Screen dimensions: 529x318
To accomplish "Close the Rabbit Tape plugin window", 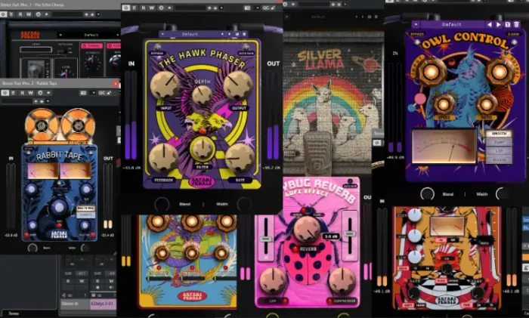I will click(x=114, y=82).
